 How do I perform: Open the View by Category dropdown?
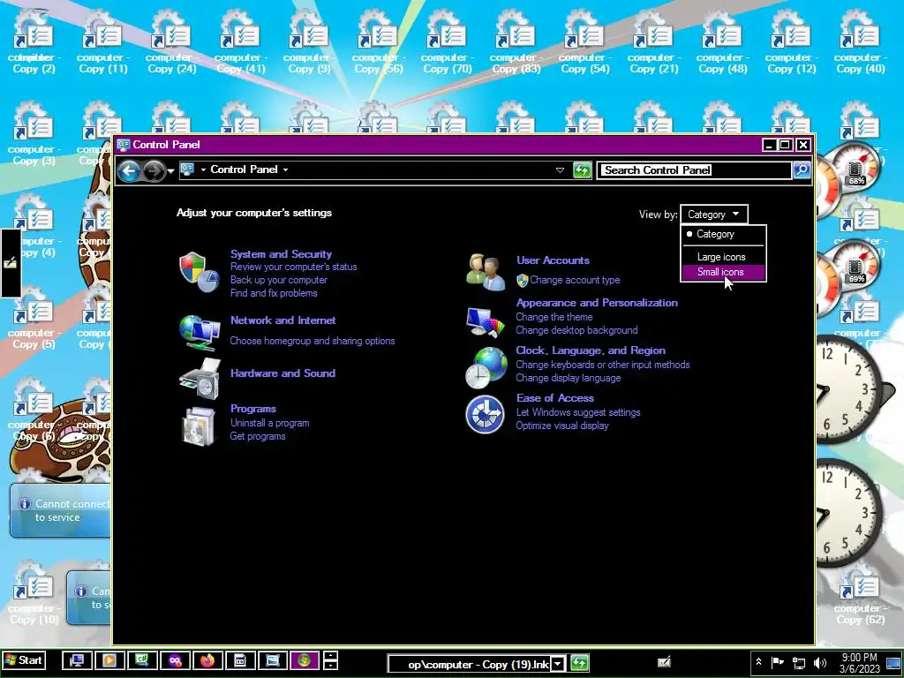pos(713,214)
